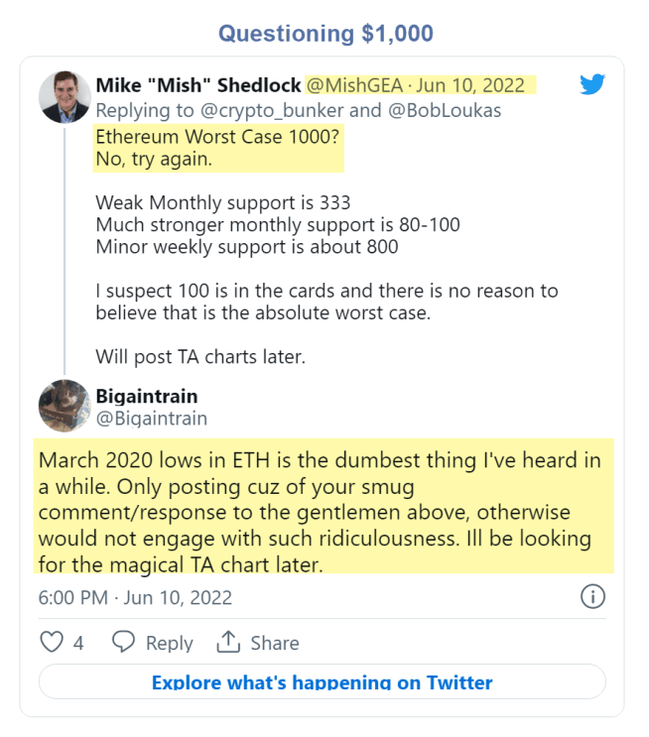Open Mike Shedlock's profile picture
The width and height of the screenshot is (649, 737).
pos(65,97)
